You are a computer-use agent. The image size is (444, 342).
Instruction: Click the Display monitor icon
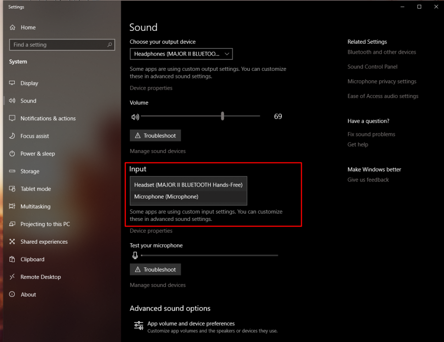click(12, 83)
